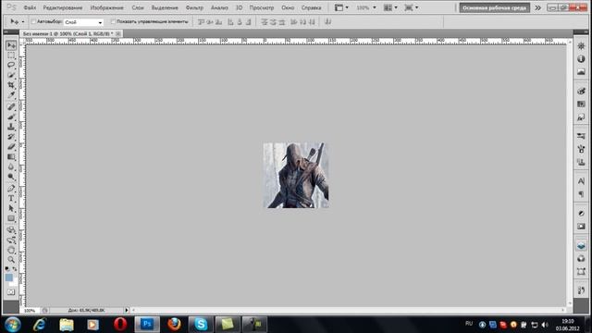Select the Dodge tool
592x333 pixels.
11,177
